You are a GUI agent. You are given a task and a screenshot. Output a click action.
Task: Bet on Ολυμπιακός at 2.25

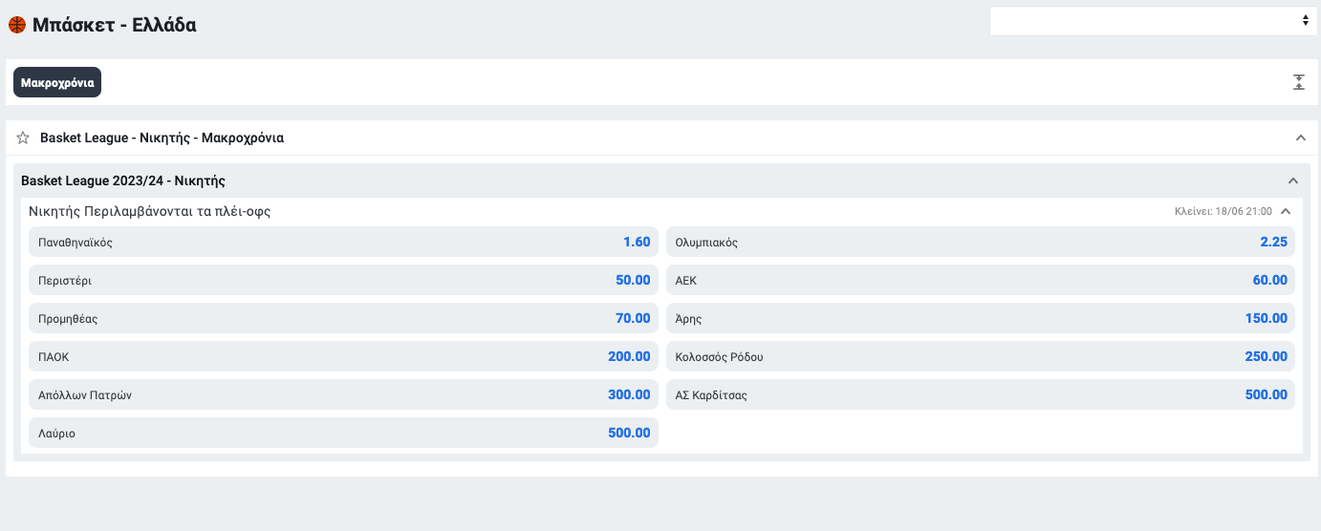pos(981,242)
